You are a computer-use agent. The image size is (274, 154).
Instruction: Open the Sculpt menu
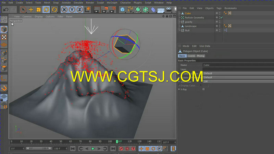point(100,3)
